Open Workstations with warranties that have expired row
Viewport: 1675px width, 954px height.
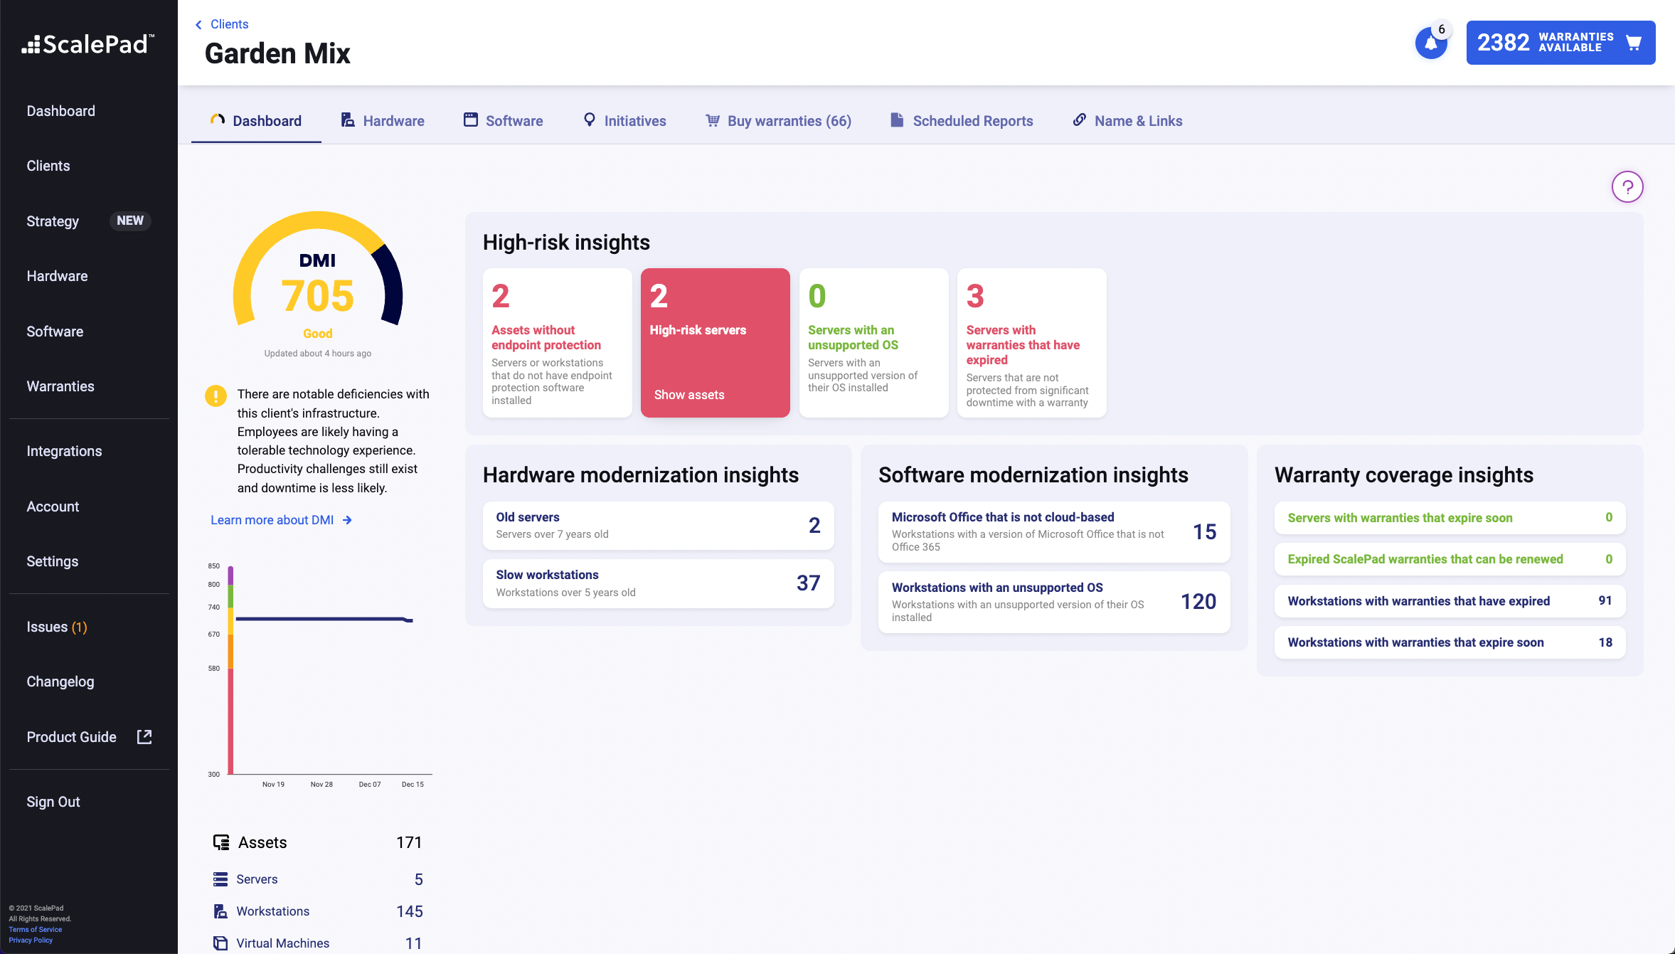1450,601
